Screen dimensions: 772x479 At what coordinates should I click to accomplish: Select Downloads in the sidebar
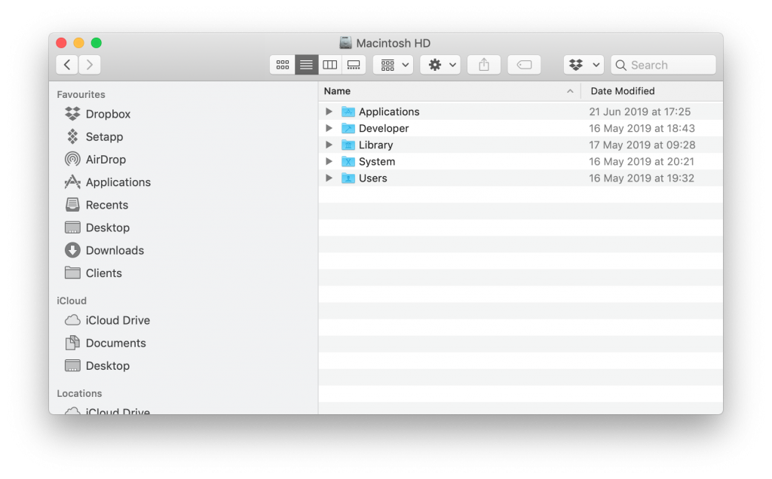pyautogui.click(x=115, y=250)
